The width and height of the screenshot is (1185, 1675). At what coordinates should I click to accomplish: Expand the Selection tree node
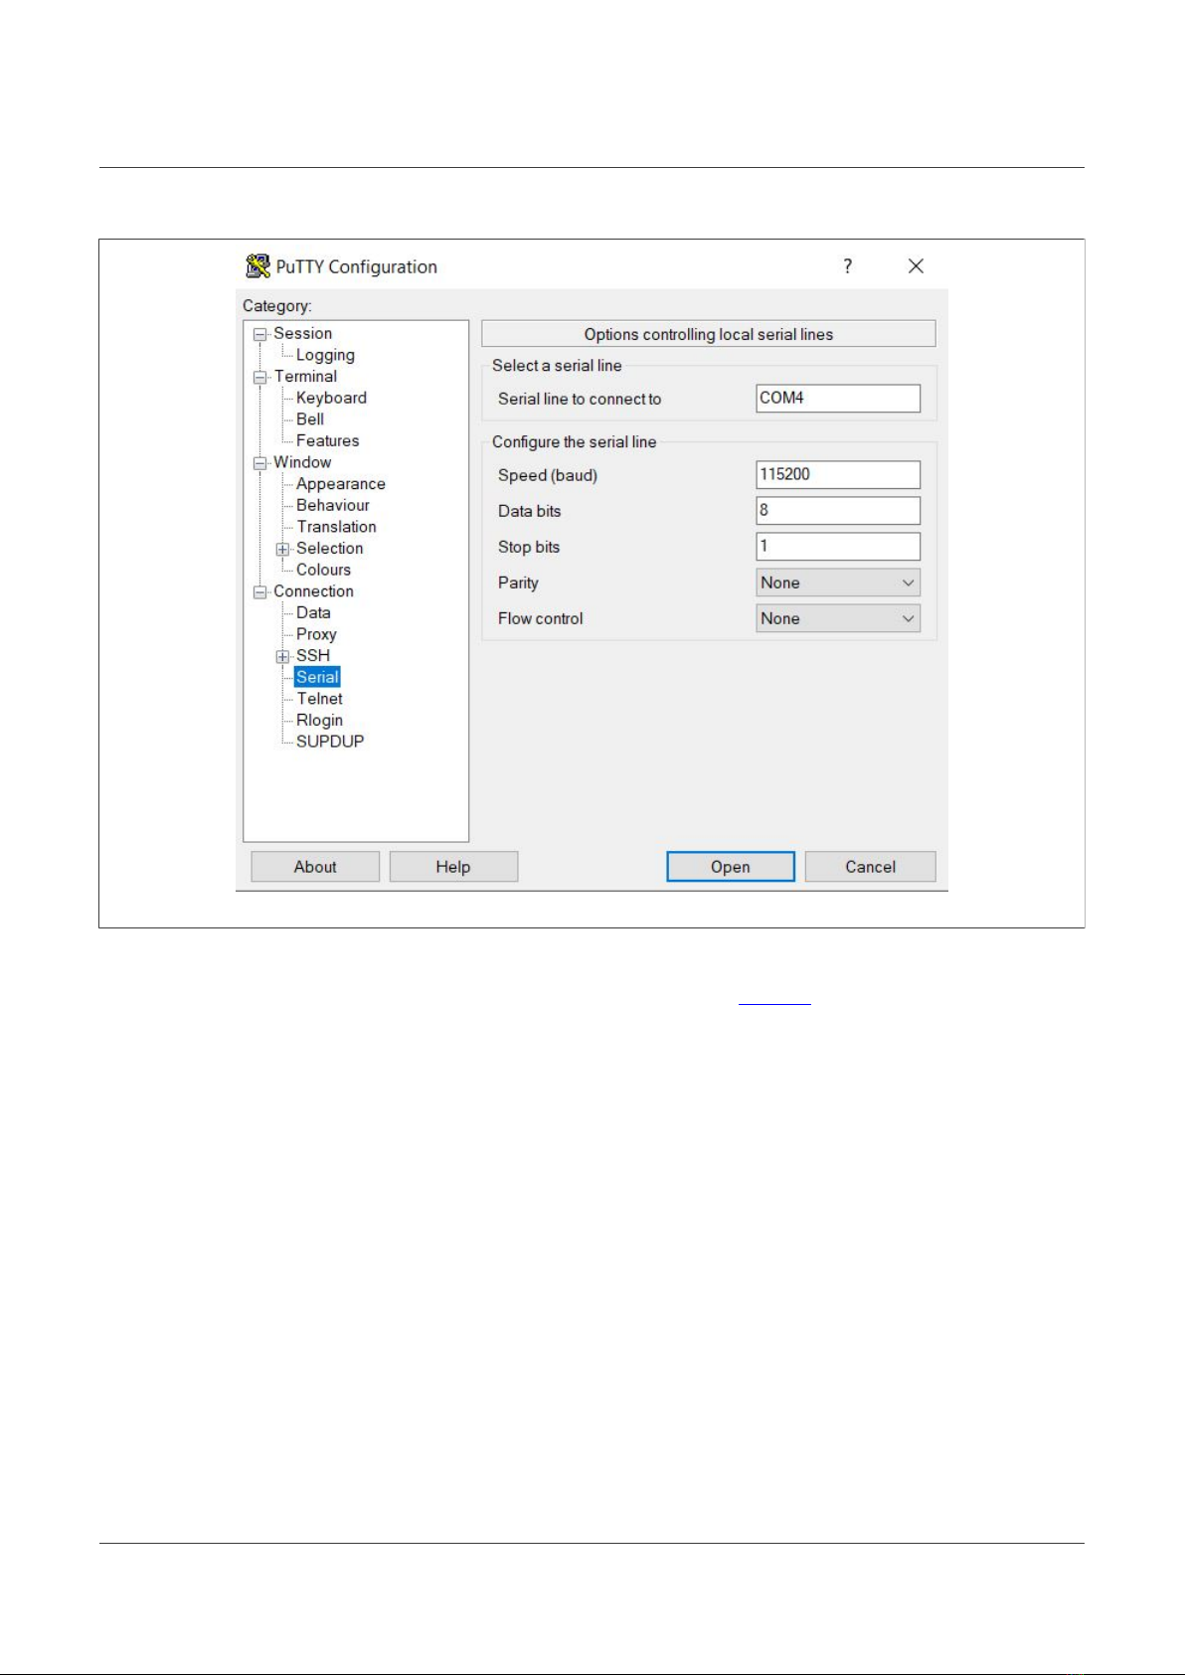[x=283, y=549]
